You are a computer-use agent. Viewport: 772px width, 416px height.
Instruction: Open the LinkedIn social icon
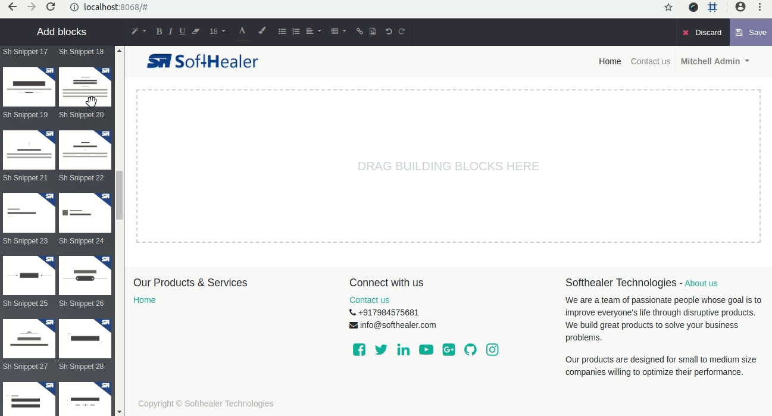pos(404,349)
